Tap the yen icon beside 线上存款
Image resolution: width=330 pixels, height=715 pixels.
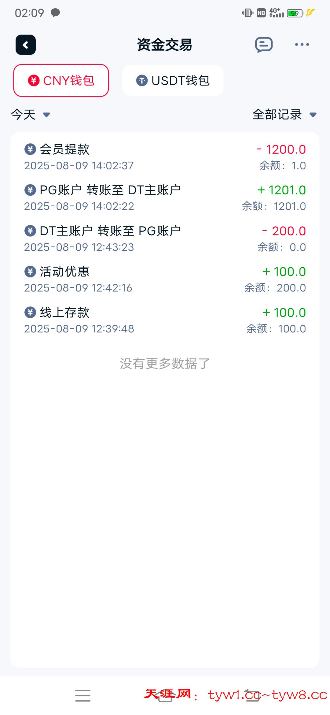pyautogui.click(x=30, y=312)
